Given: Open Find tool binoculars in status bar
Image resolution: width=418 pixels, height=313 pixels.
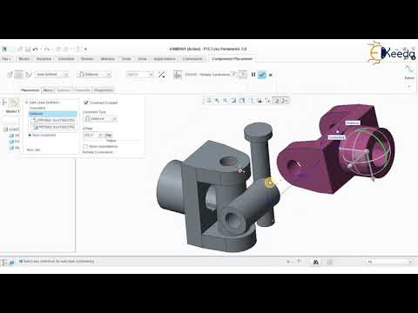Looking at the screenshot, I should click(x=316, y=262).
